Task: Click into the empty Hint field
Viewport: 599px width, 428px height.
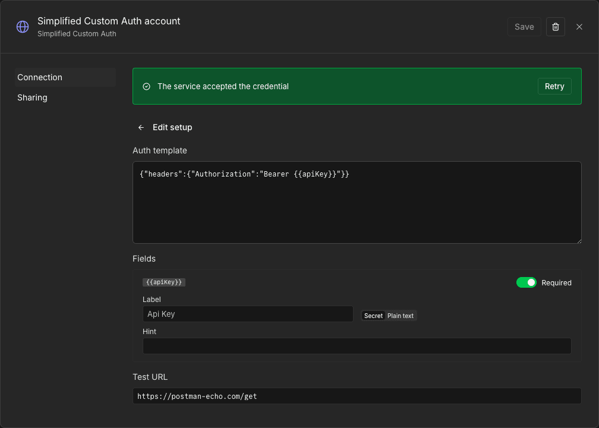Action: 357,346
